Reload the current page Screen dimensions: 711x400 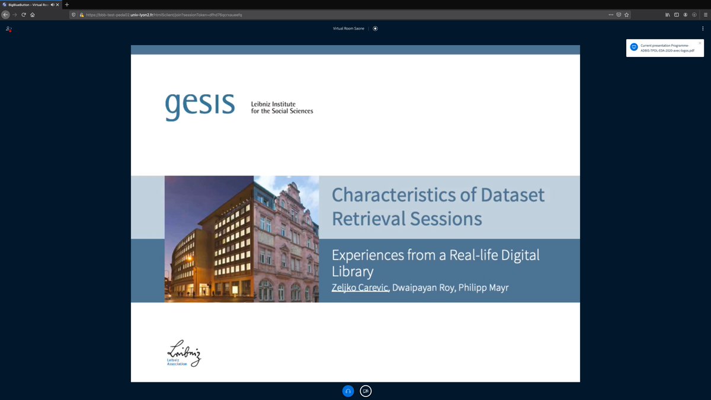pos(23,15)
